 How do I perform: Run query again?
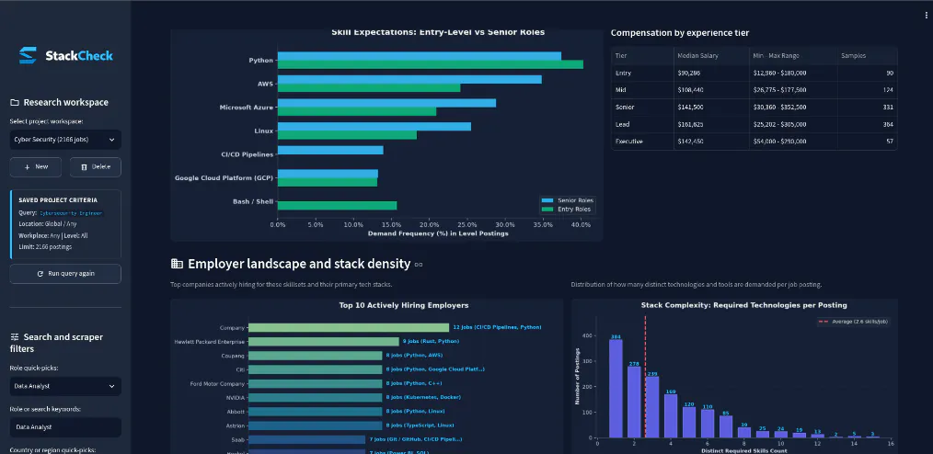tap(65, 274)
